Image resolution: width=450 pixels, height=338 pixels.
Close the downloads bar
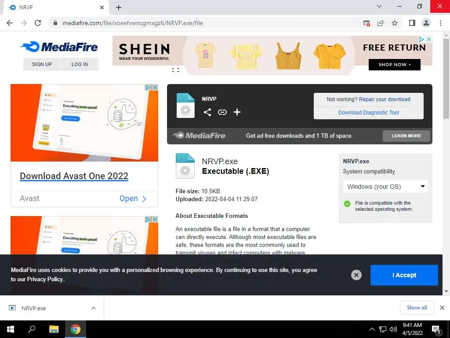pos(442,308)
